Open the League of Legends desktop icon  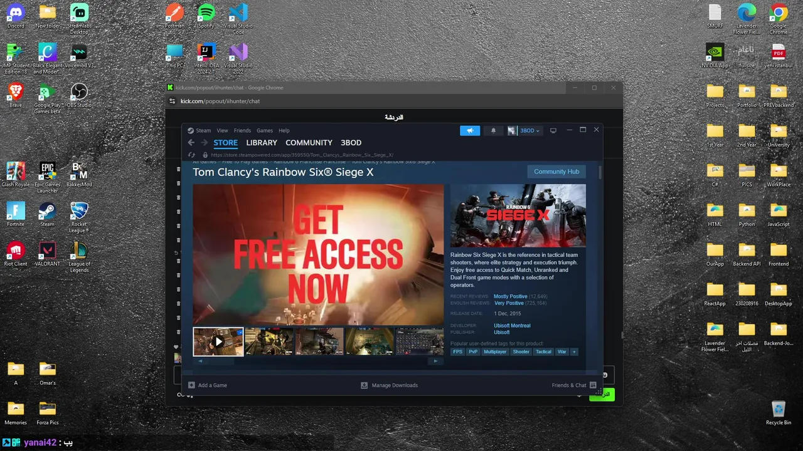(79, 257)
